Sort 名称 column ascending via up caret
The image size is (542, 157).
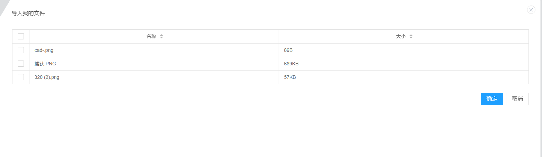pyautogui.click(x=161, y=35)
